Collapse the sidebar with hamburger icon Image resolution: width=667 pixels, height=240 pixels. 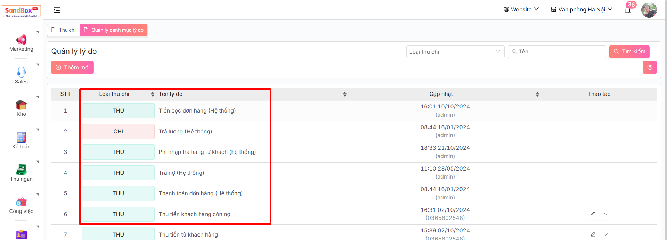point(57,10)
